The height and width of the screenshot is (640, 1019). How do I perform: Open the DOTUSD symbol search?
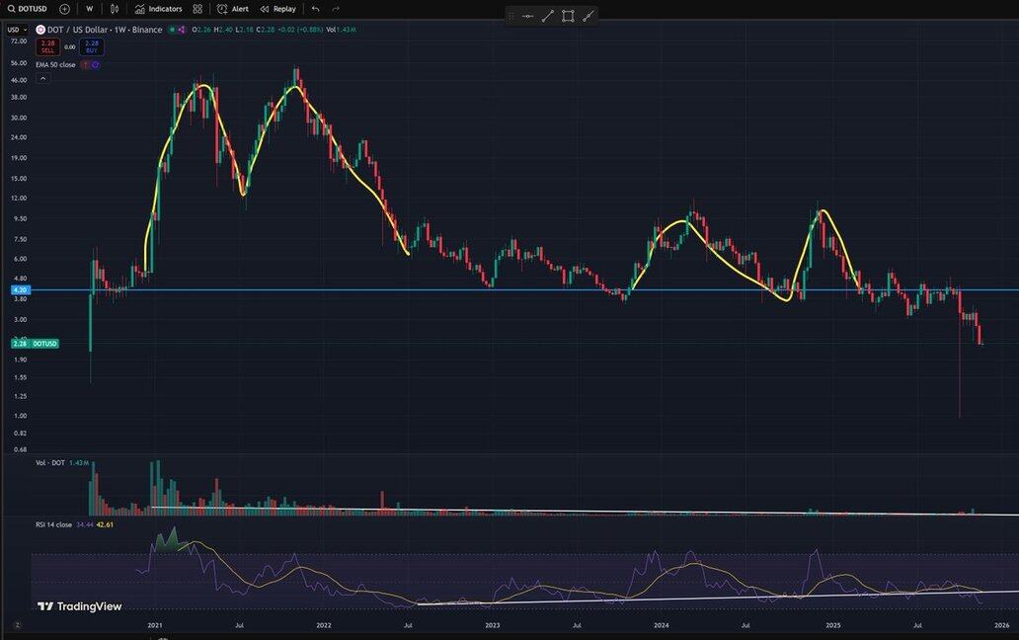[28, 9]
